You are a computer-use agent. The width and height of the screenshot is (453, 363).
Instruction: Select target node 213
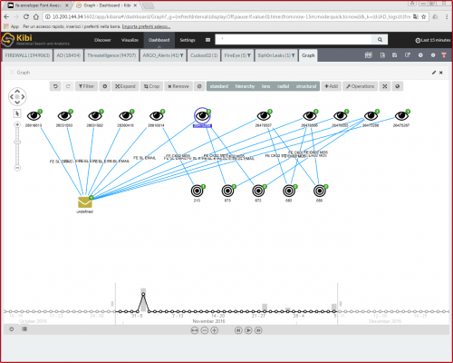pos(197,191)
